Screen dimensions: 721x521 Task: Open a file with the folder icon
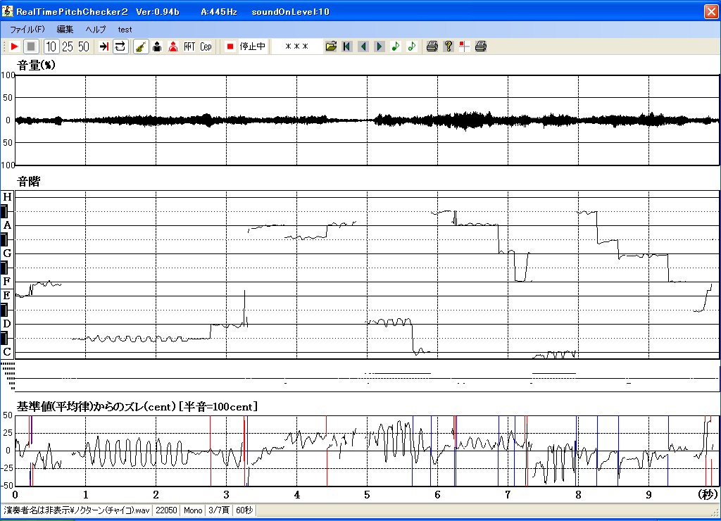click(x=331, y=46)
